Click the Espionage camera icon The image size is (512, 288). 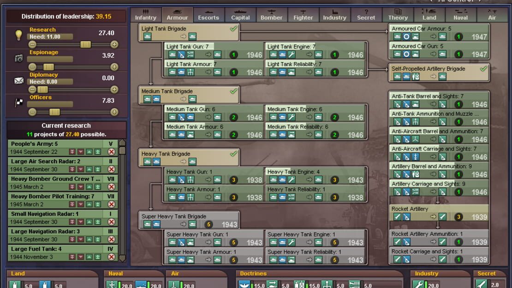click(19, 58)
